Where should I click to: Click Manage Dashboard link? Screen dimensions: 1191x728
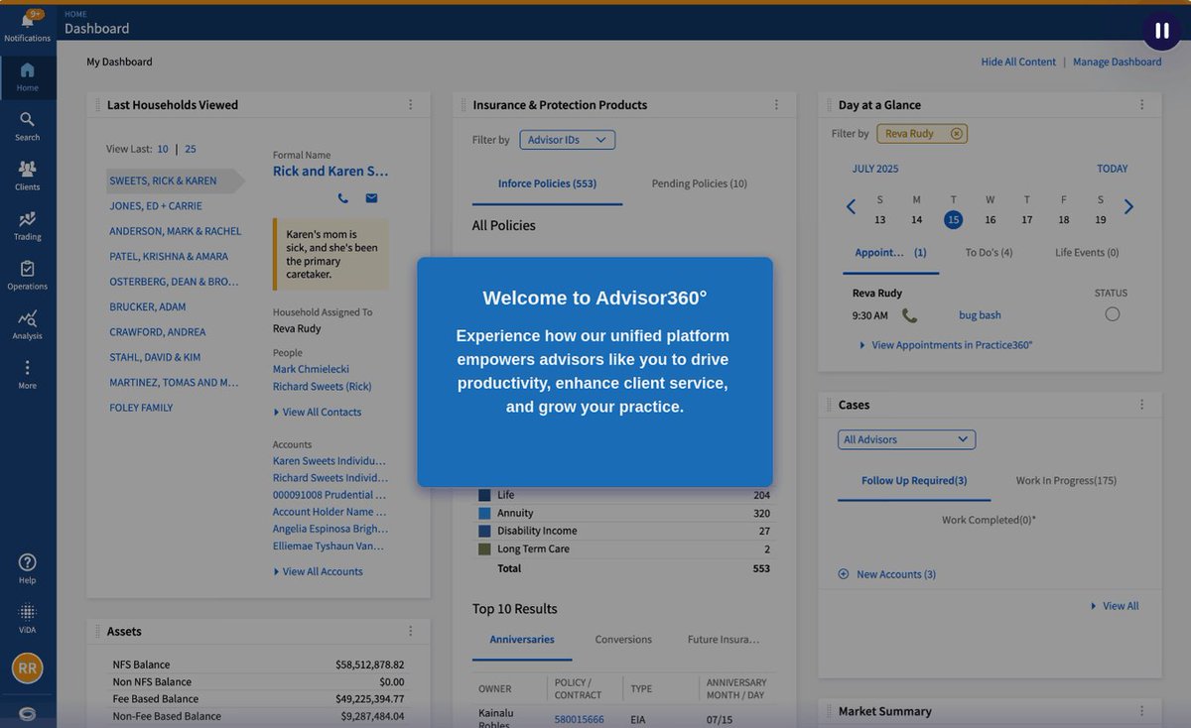click(x=1117, y=61)
